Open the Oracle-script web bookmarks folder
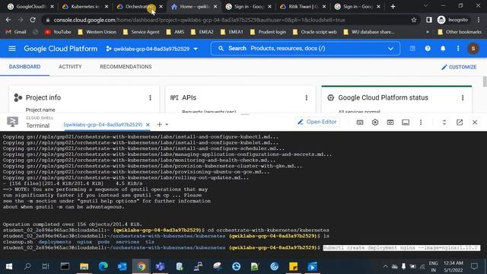 tap(315, 32)
